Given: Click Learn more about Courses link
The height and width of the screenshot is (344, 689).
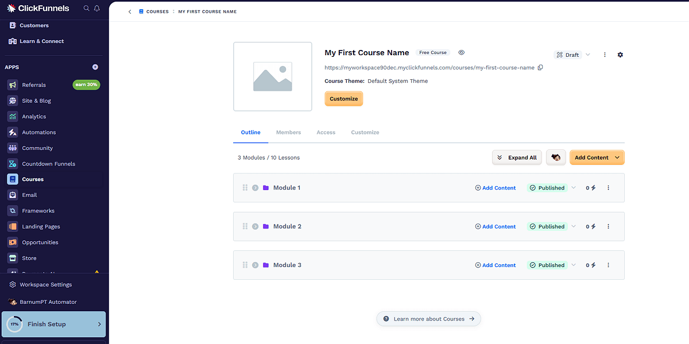Looking at the screenshot, I should click(x=428, y=319).
